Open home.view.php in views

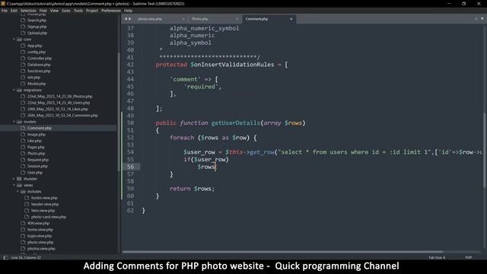point(40,230)
